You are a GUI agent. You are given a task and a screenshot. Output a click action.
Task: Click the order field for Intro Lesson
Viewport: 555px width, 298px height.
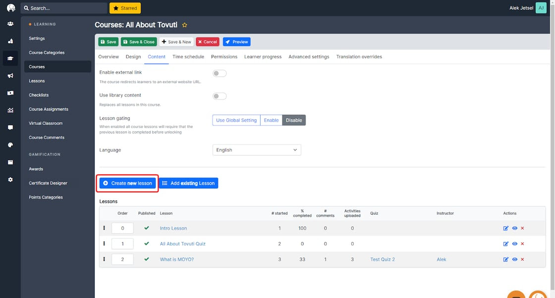[x=122, y=228]
